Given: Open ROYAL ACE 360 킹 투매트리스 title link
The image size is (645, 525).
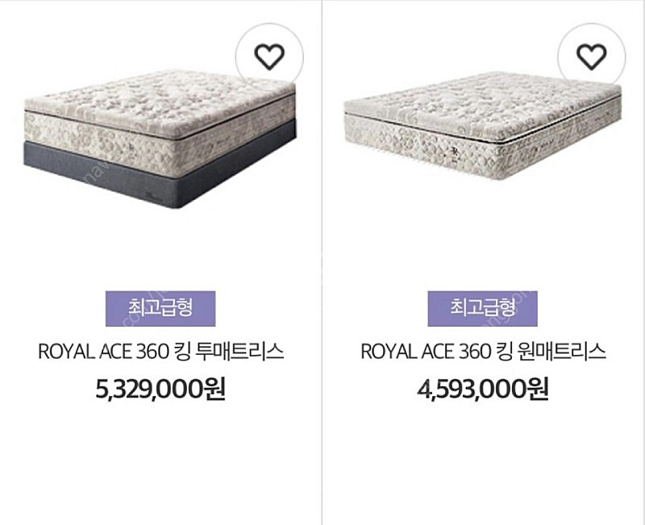Looking at the screenshot, I should click(x=160, y=352).
